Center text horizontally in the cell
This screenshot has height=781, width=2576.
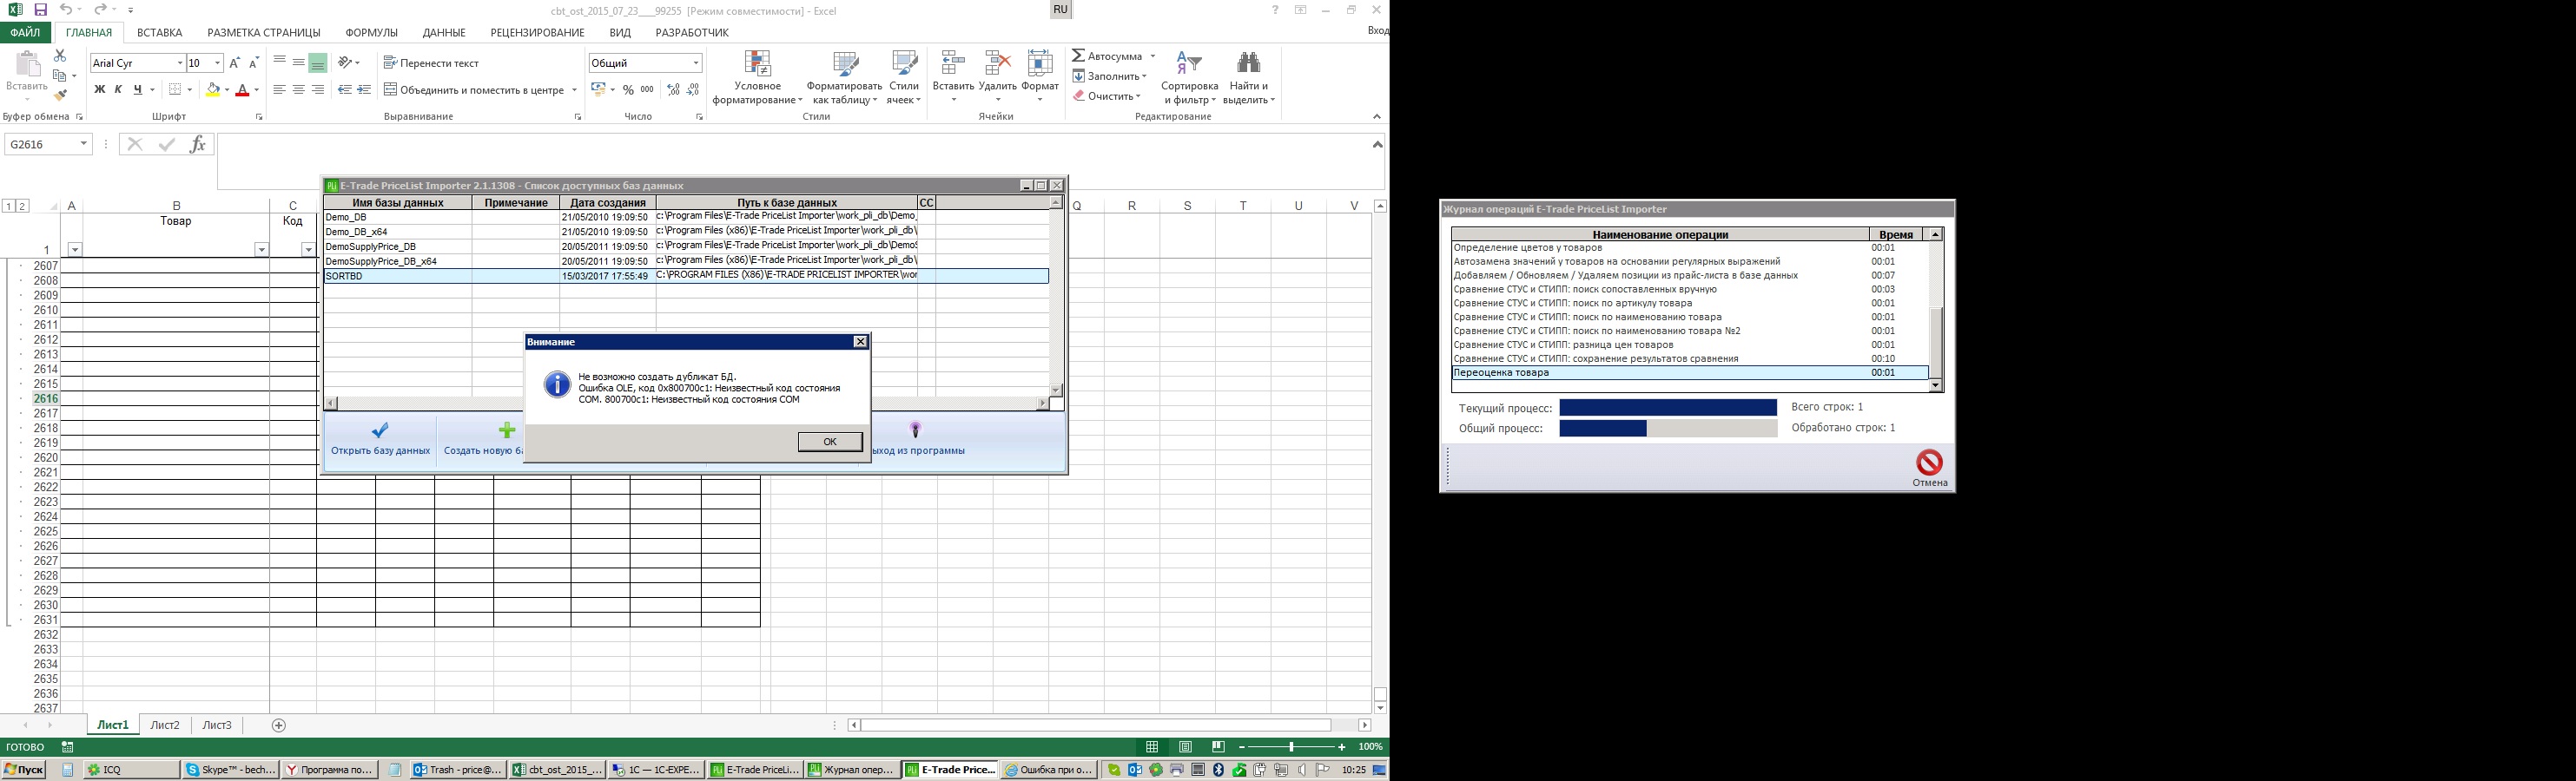click(298, 90)
